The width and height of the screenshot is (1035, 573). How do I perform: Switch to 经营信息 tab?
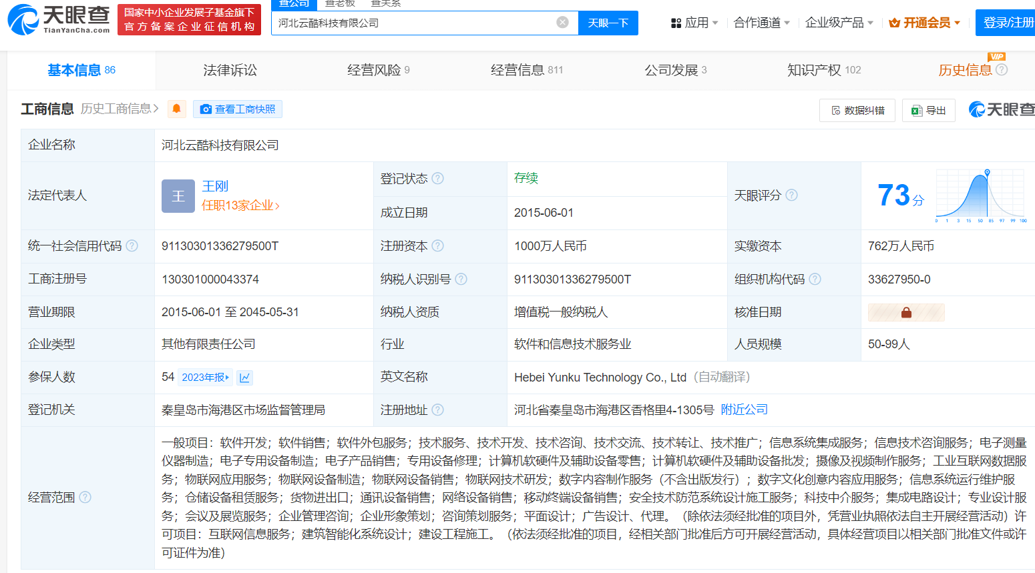click(x=527, y=70)
